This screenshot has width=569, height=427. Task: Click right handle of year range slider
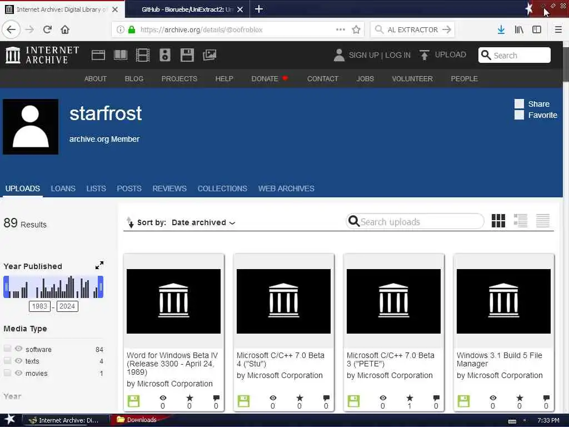tap(101, 287)
